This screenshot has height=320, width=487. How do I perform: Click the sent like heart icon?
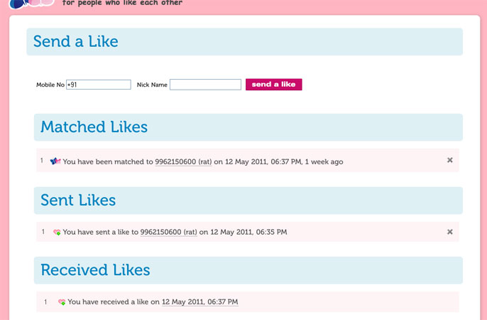tap(57, 232)
